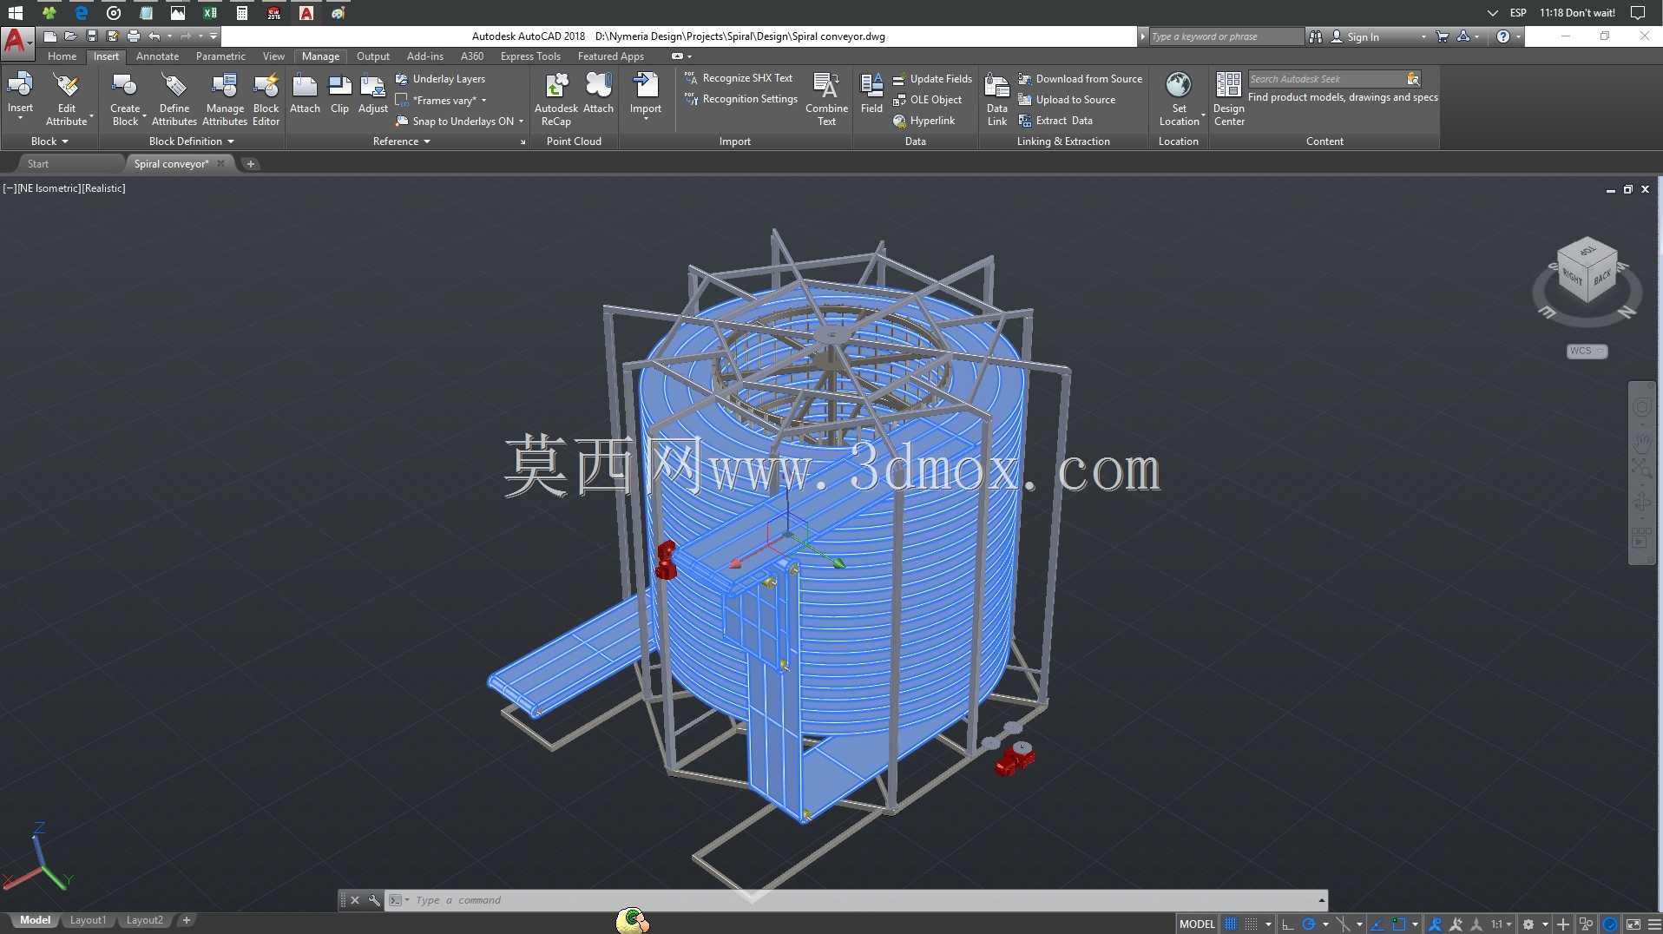Click the Adjust reference tool

pyautogui.click(x=373, y=94)
